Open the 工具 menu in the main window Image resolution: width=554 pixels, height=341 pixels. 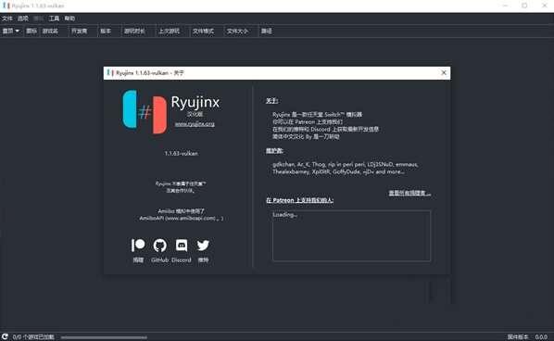[54, 19]
